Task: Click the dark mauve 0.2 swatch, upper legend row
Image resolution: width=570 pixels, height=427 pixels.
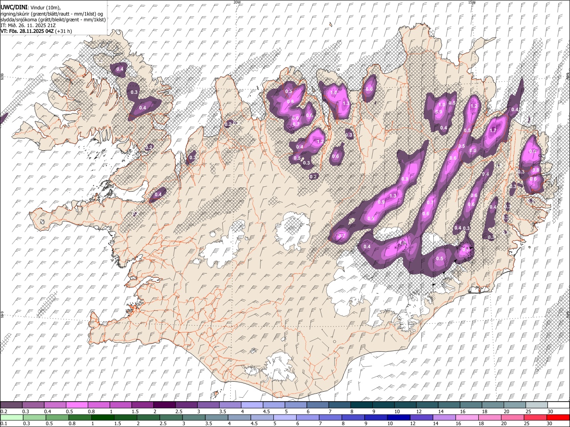Action: click(x=11, y=405)
